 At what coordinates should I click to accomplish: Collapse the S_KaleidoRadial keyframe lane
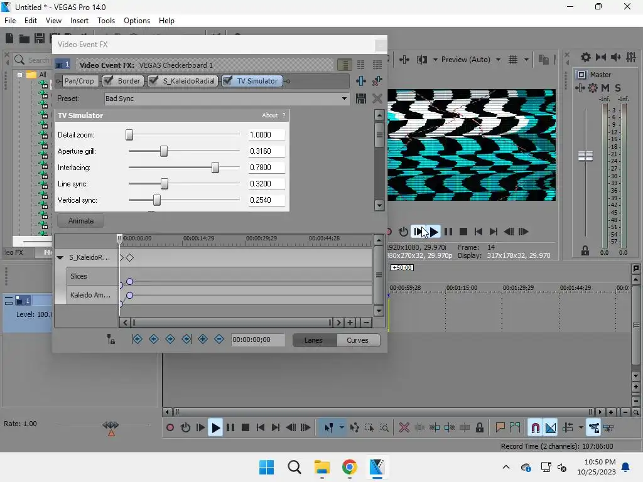point(60,257)
